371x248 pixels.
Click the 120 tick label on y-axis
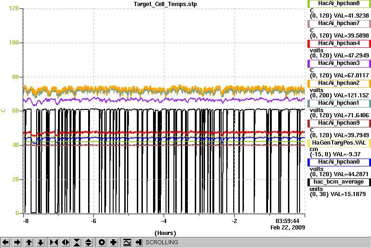(14, 8)
